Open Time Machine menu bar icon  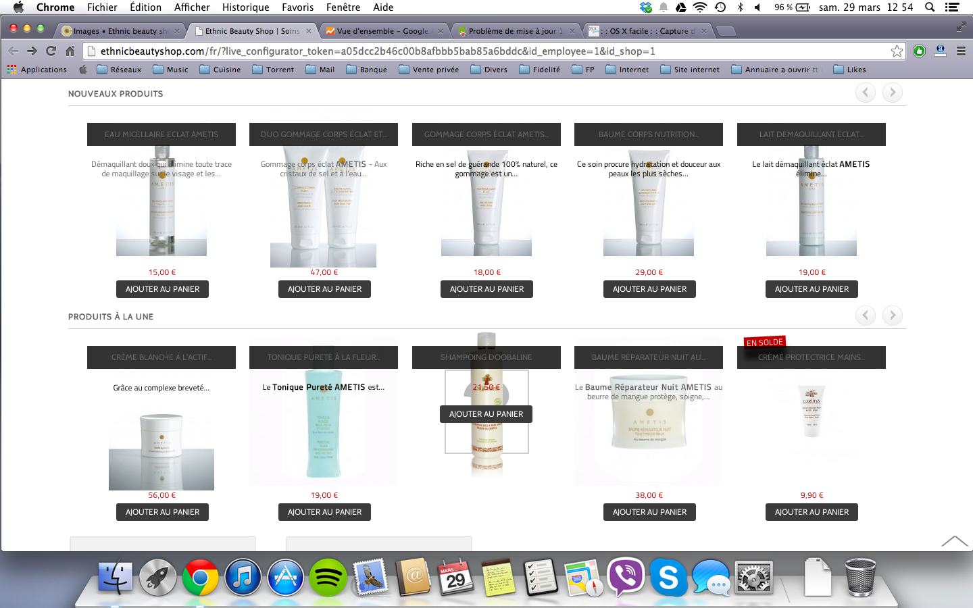(x=720, y=7)
